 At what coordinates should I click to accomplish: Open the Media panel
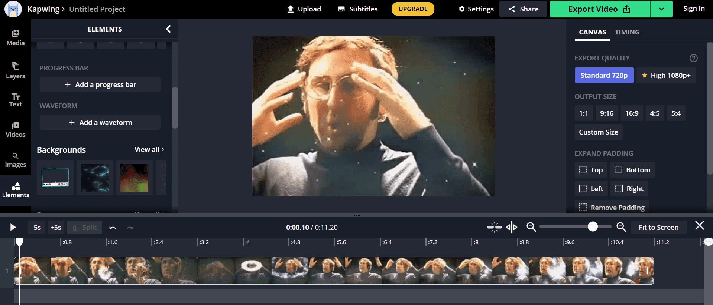16,38
